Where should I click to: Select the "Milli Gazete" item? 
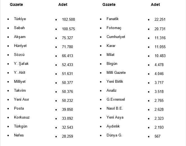116,73
